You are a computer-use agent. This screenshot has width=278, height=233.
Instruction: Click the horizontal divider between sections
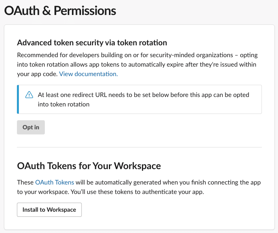point(139,147)
